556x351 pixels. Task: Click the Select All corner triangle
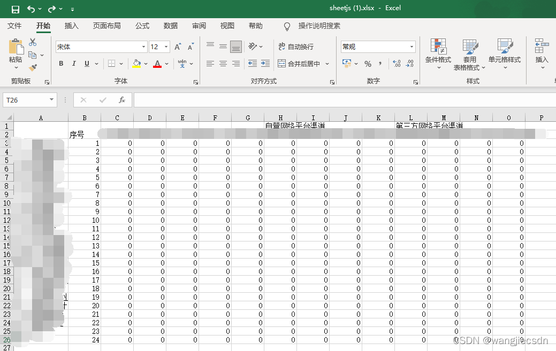pyautogui.click(x=9, y=118)
